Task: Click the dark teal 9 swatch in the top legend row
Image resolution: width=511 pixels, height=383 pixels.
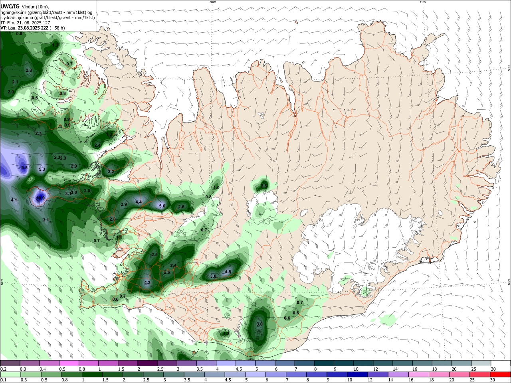Action: [343, 363]
